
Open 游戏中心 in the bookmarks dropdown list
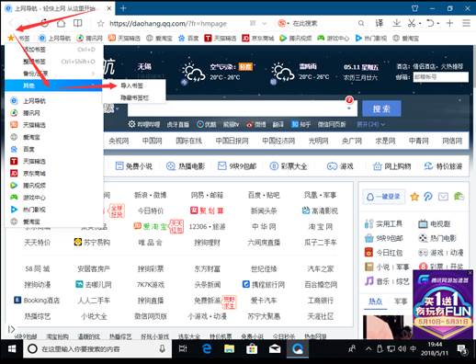(54, 198)
